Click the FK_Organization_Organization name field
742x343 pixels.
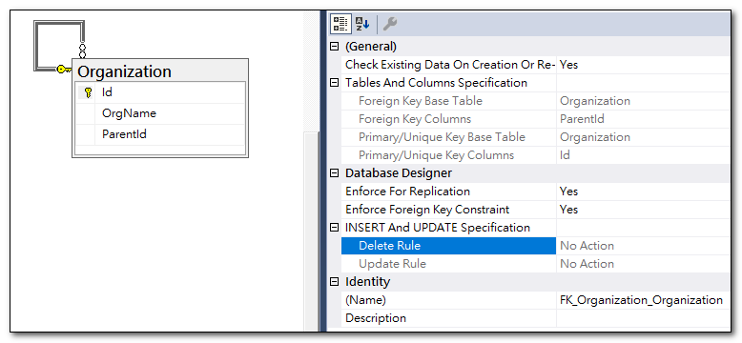coord(644,300)
